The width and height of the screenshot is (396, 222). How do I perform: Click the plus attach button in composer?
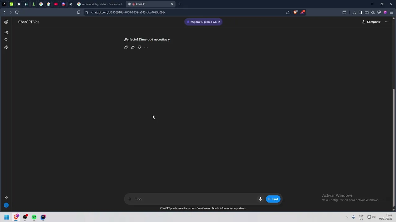(x=130, y=199)
